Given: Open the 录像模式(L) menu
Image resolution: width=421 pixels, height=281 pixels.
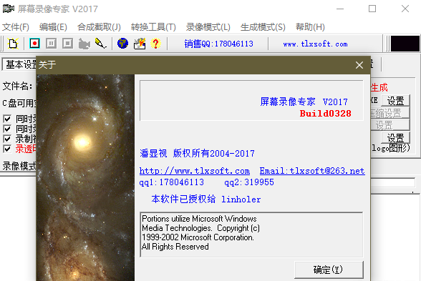Looking at the screenshot, I should (208, 27).
